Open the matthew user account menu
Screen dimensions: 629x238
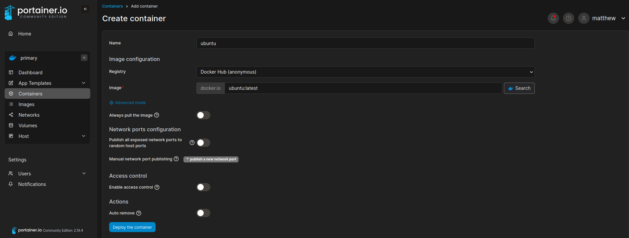point(603,18)
